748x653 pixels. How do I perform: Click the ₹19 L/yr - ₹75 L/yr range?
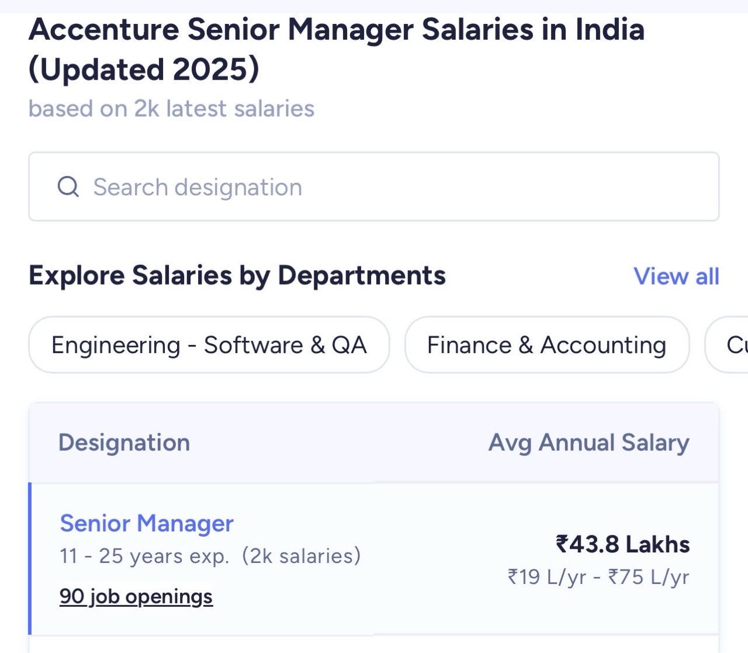coord(598,577)
